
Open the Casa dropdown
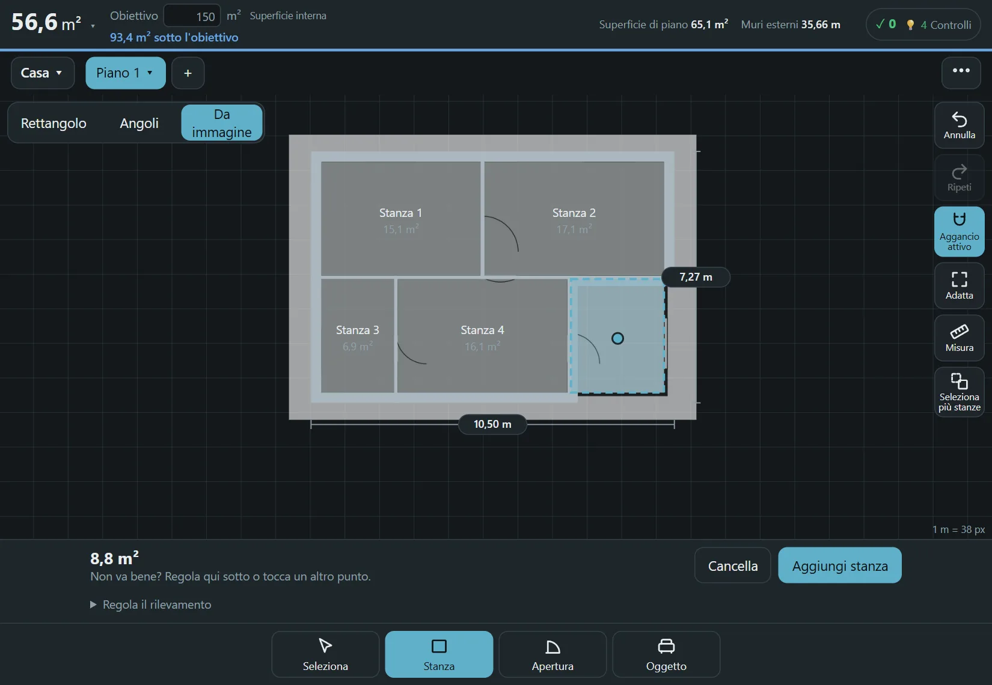click(x=42, y=73)
